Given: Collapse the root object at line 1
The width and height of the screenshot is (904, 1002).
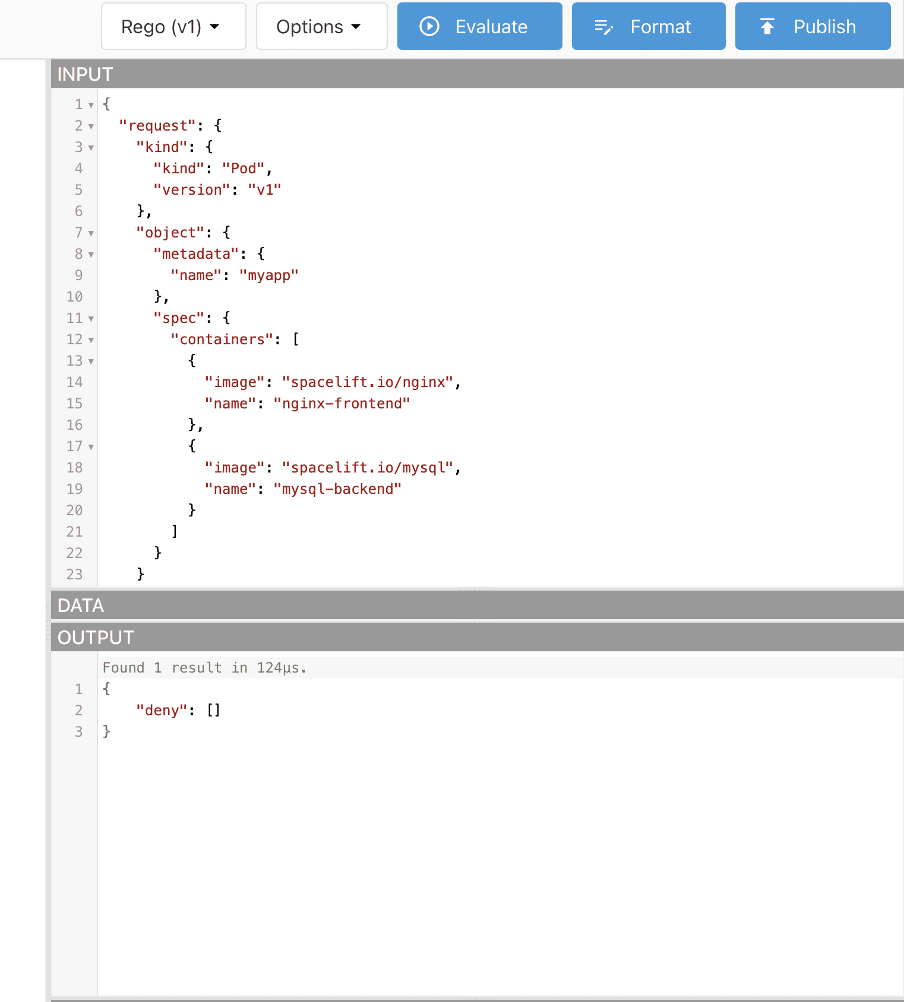Looking at the screenshot, I should coord(91,105).
